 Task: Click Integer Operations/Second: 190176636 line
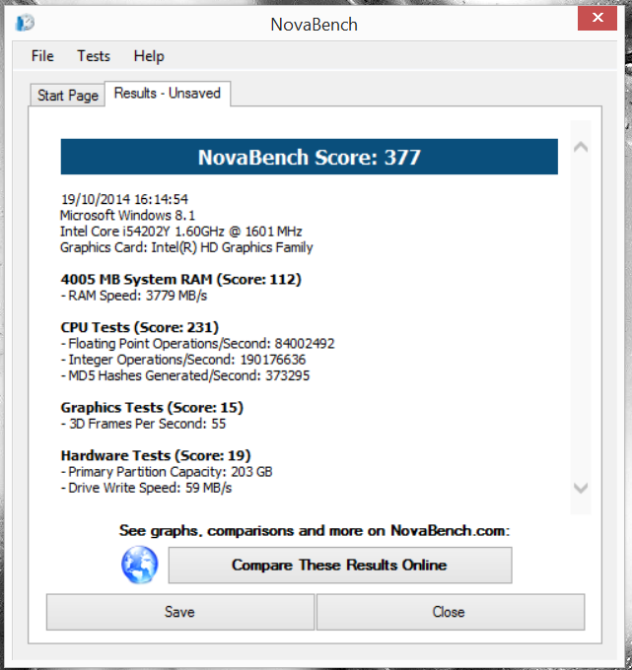pyautogui.click(x=183, y=360)
